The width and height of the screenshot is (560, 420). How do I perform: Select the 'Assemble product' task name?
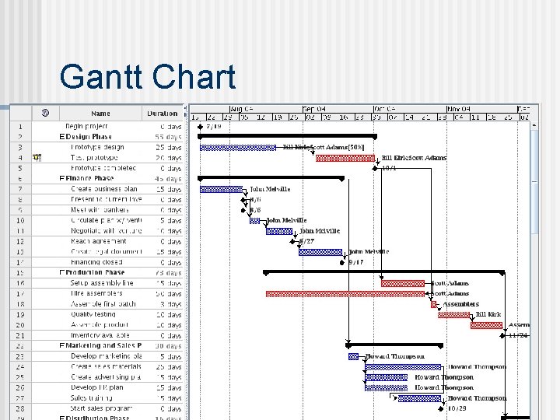coord(100,324)
